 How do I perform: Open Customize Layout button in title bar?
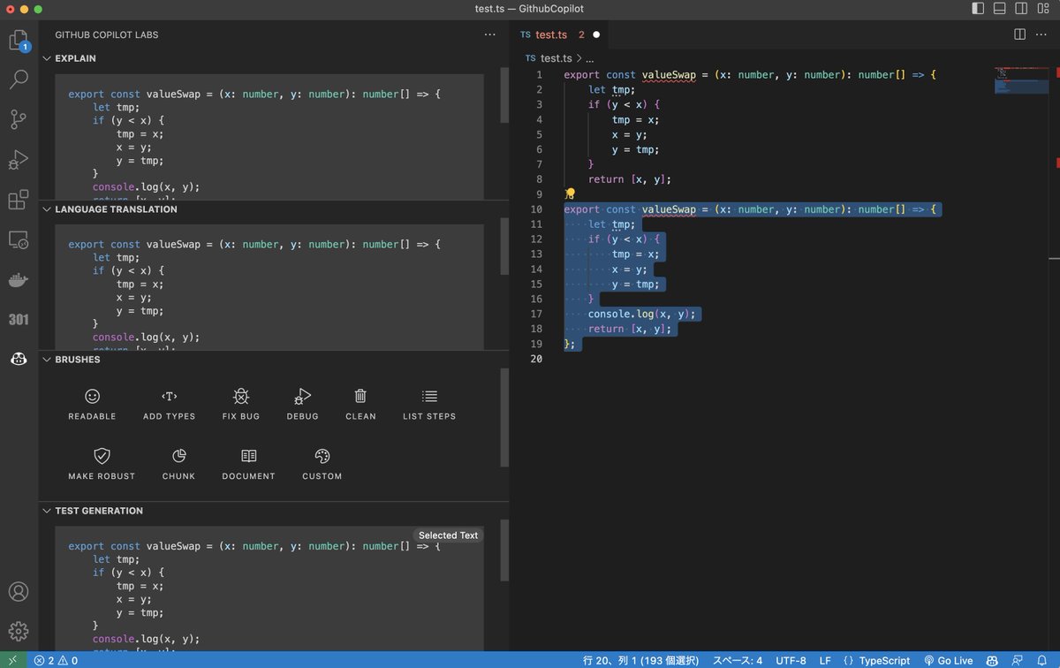pyautogui.click(x=1044, y=9)
